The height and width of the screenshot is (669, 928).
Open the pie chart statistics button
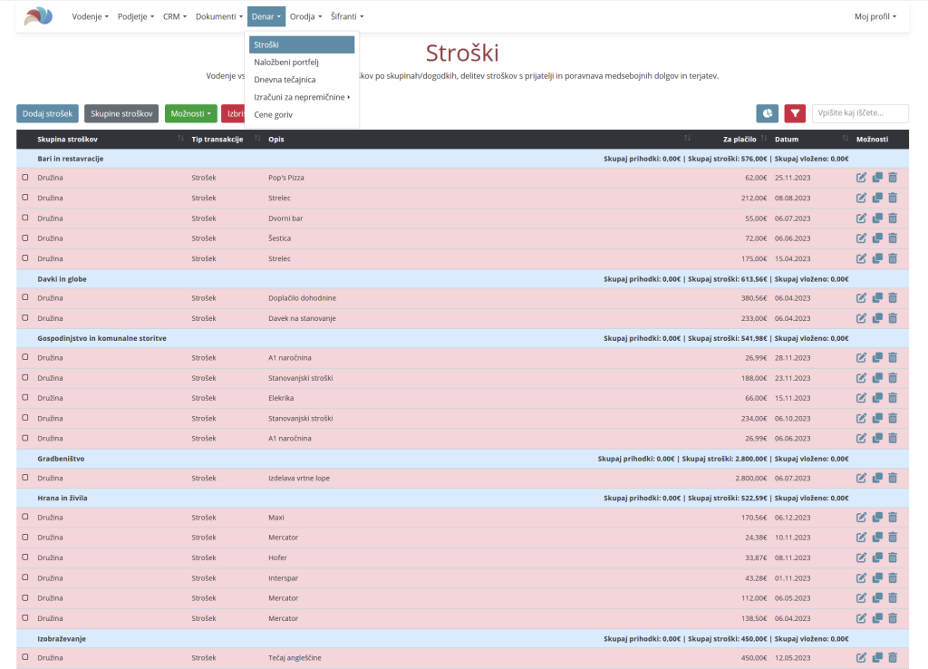[x=767, y=113]
